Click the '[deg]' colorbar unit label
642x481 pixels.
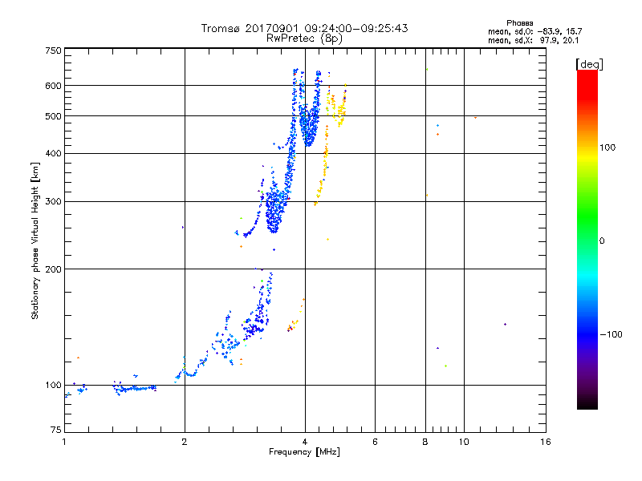pyautogui.click(x=589, y=64)
